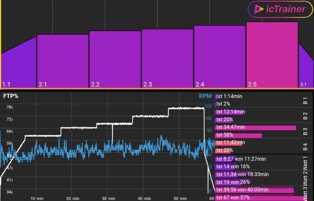Choose interval block 2.4
Image resolution: width=314 pixels, height=201 pixels.
[x=220, y=56]
